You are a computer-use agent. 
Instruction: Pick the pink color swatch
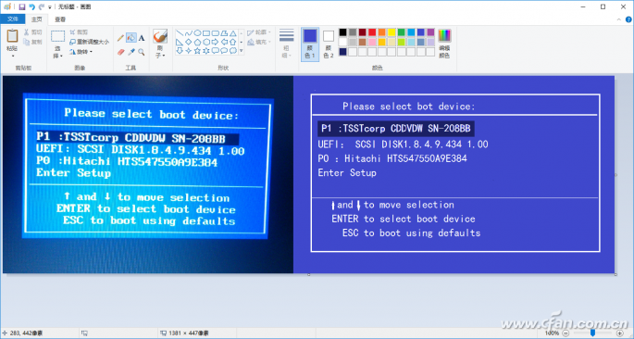[372, 42]
